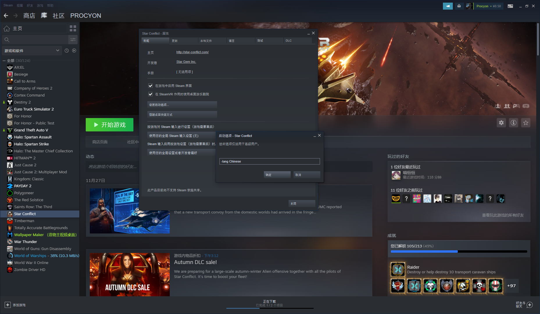Click the add game plus icon
The image size is (540, 314).
tap(8, 305)
